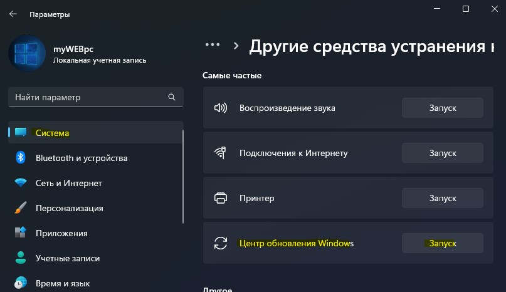Click the Приложения apps icon
506x292 pixels.
point(20,232)
